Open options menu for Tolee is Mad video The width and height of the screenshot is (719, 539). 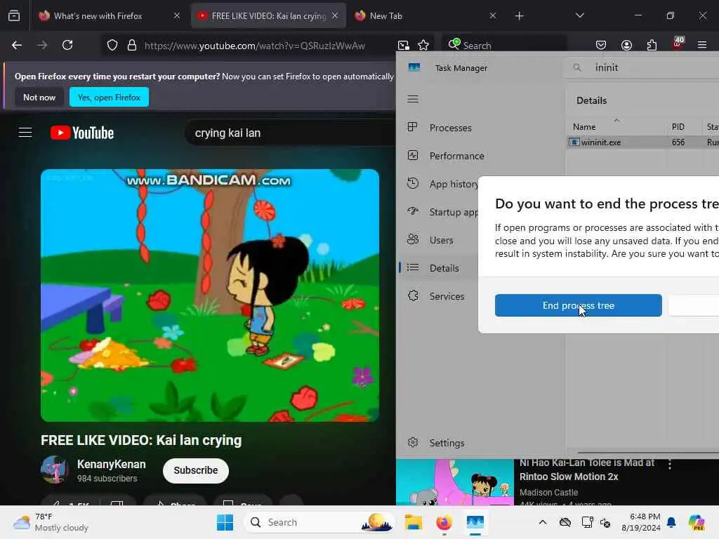(x=670, y=464)
